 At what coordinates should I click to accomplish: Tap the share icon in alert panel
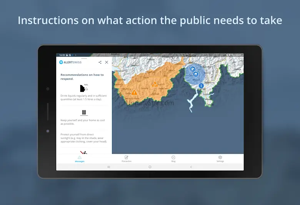coord(100,62)
